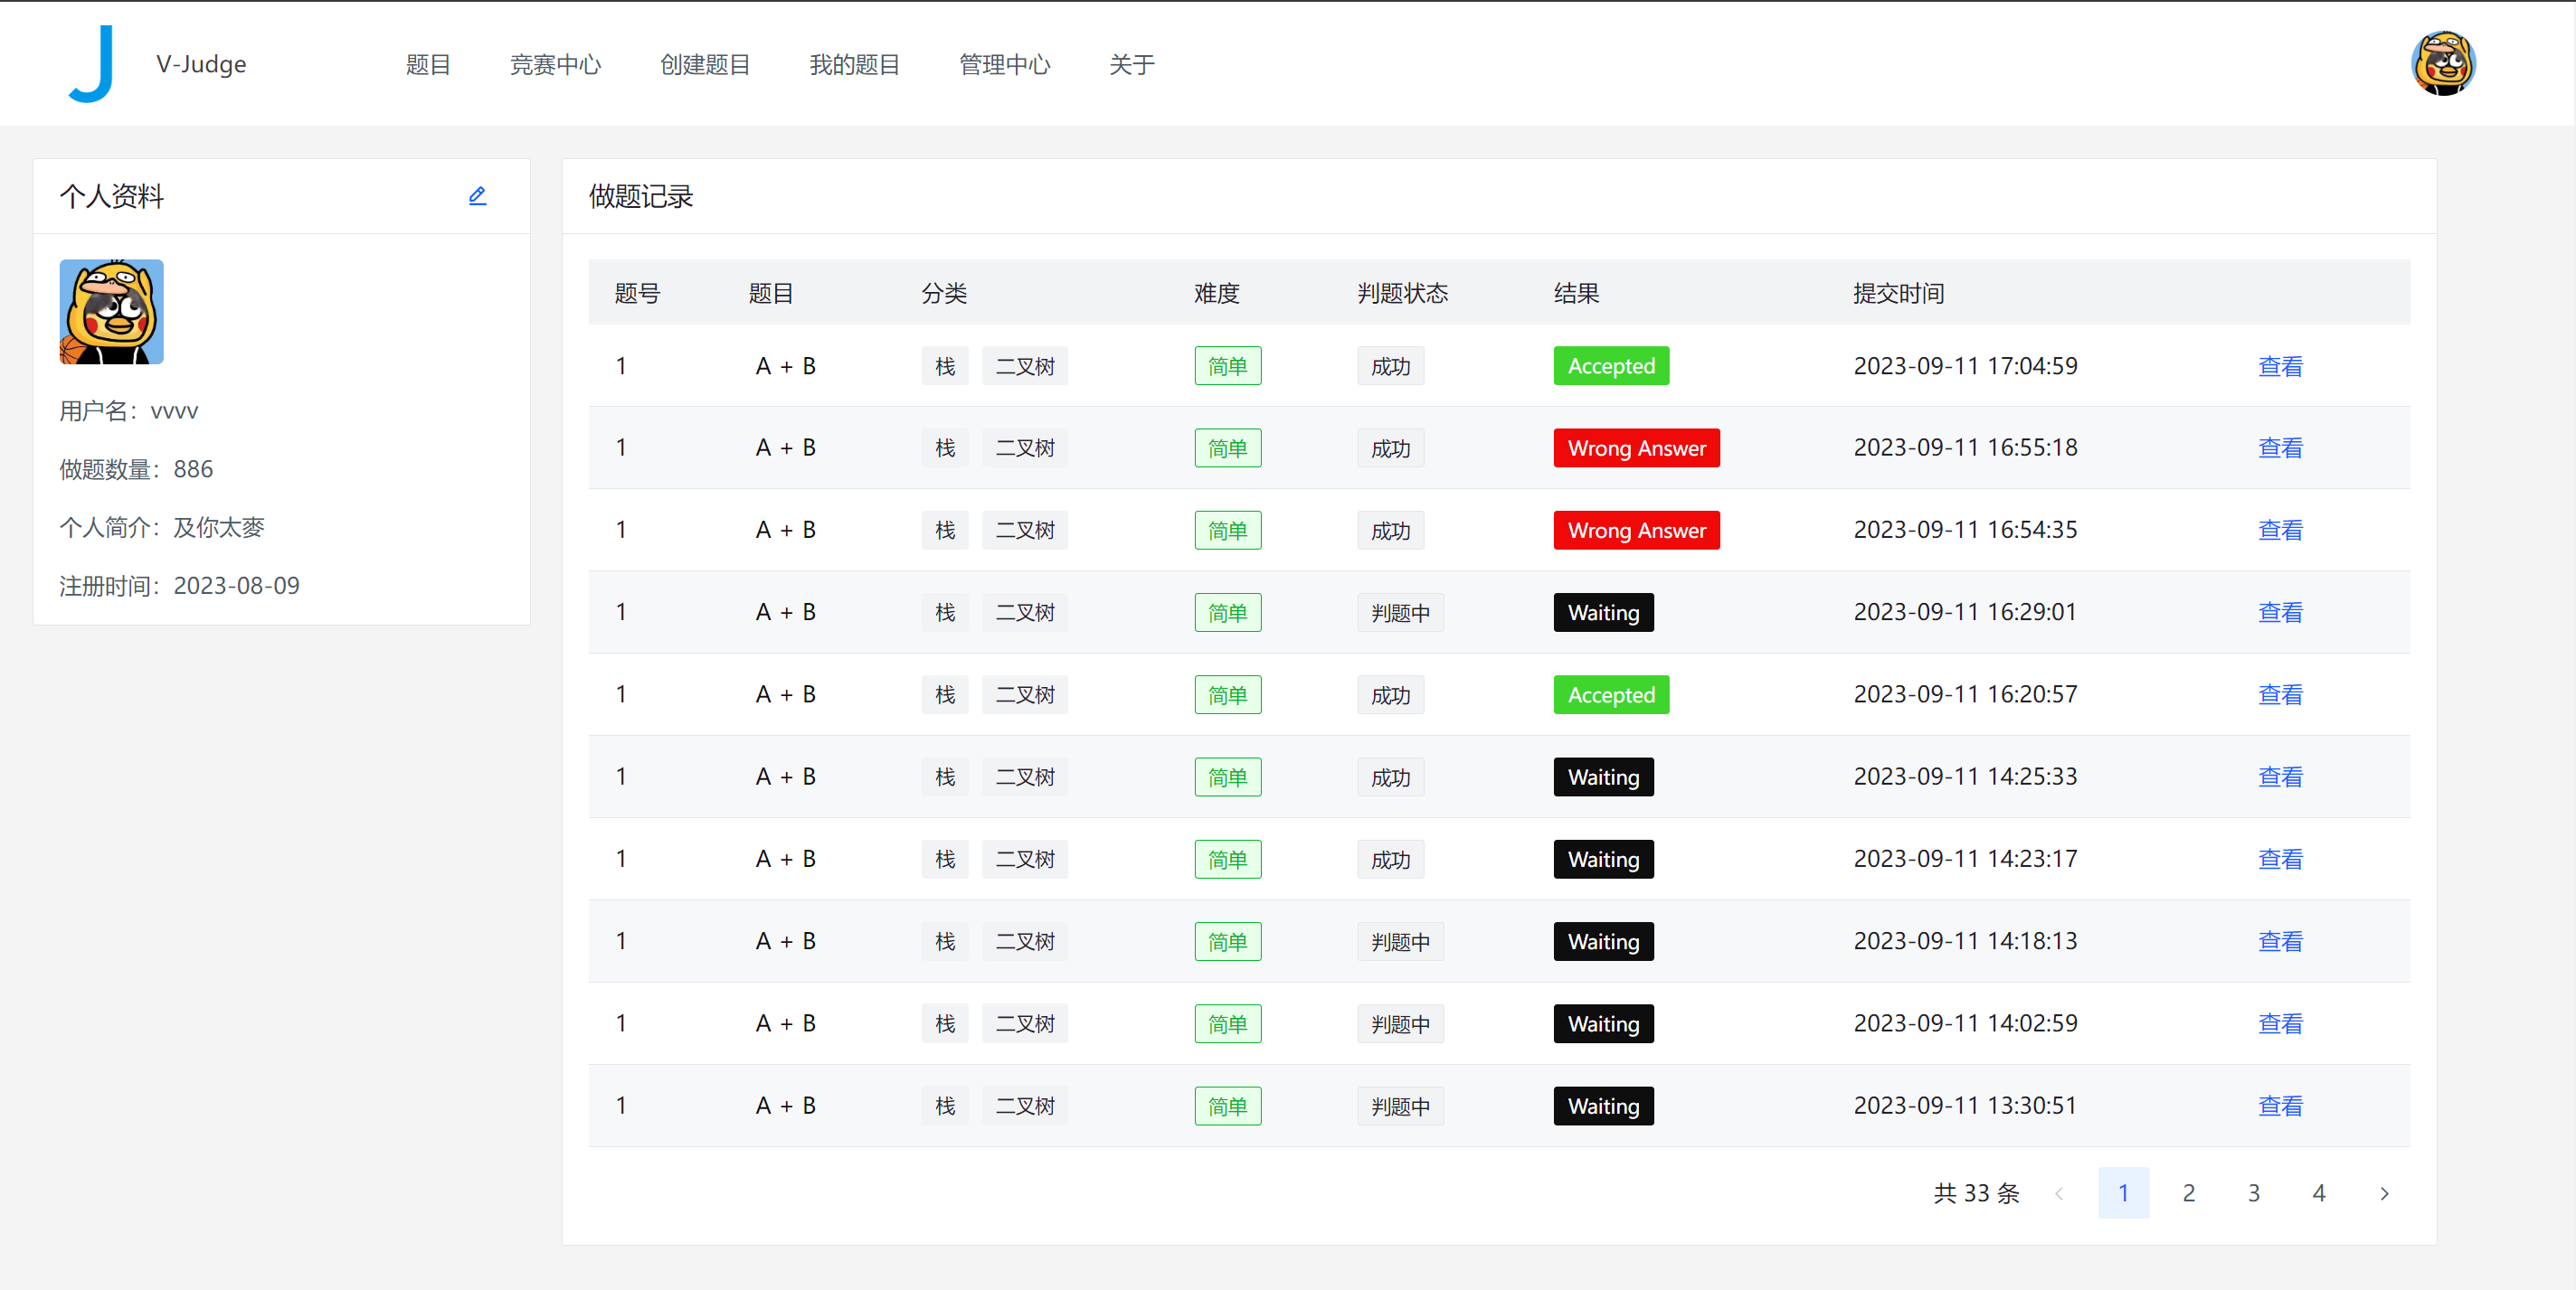This screenshot has height=1290, width=2576.
Task: Click Waiting badge in the 14:02:59 row
Action: pos(1603,1023)
